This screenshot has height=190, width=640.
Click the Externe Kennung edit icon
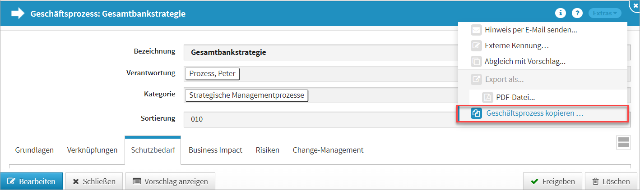tap(476, 45)
